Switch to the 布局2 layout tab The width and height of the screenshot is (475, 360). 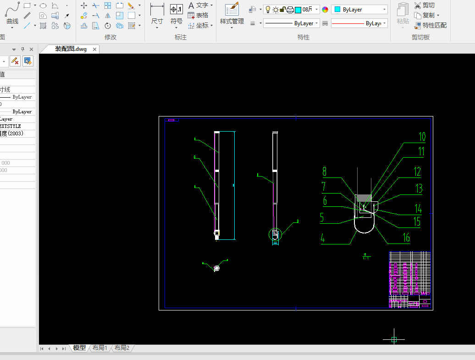pos(122,348)
